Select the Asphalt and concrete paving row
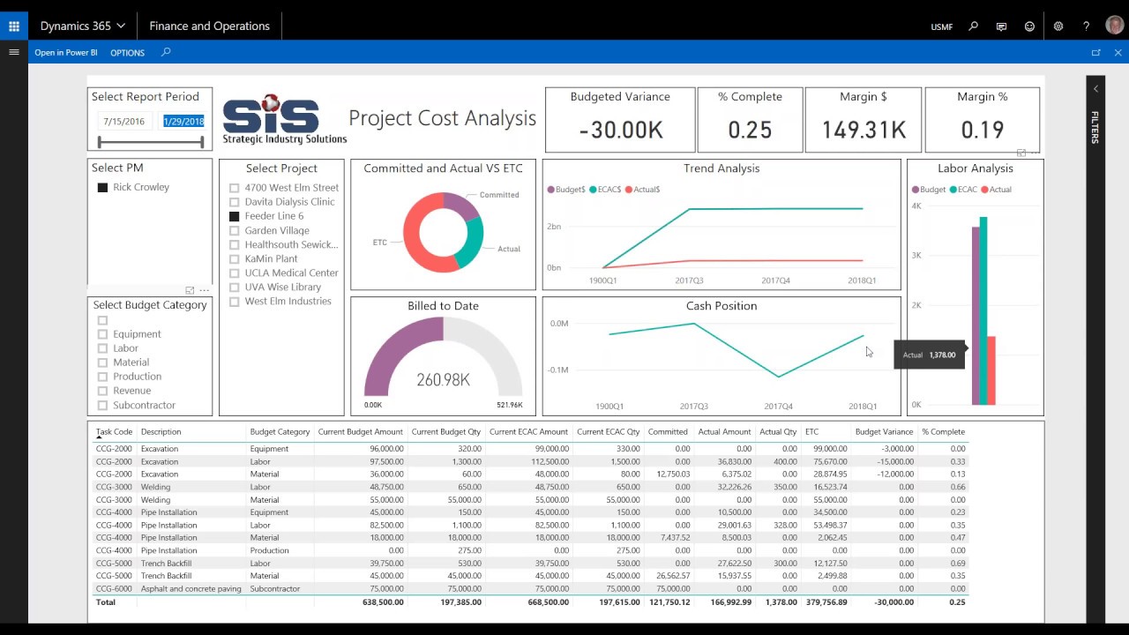Screen dimensions: 1129x635 [530, 588]
